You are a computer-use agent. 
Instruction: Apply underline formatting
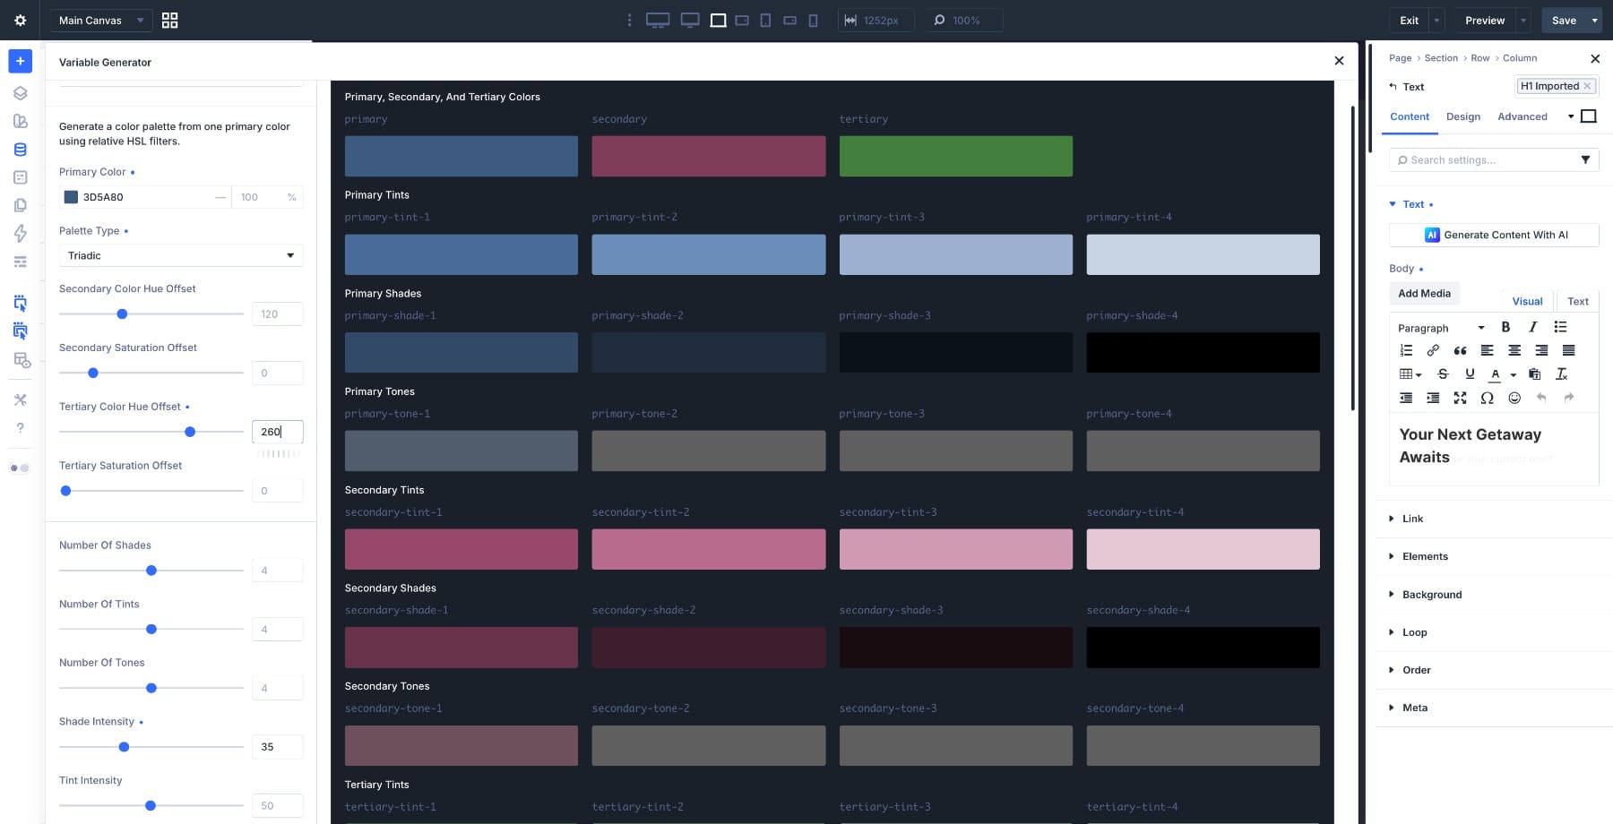pyautogui.click(x=1470, y=373)
